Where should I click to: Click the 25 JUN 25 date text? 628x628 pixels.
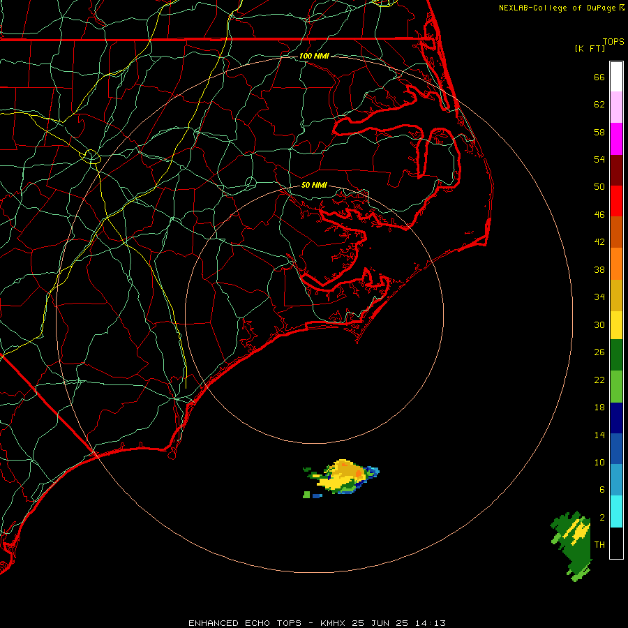[380, 623]
